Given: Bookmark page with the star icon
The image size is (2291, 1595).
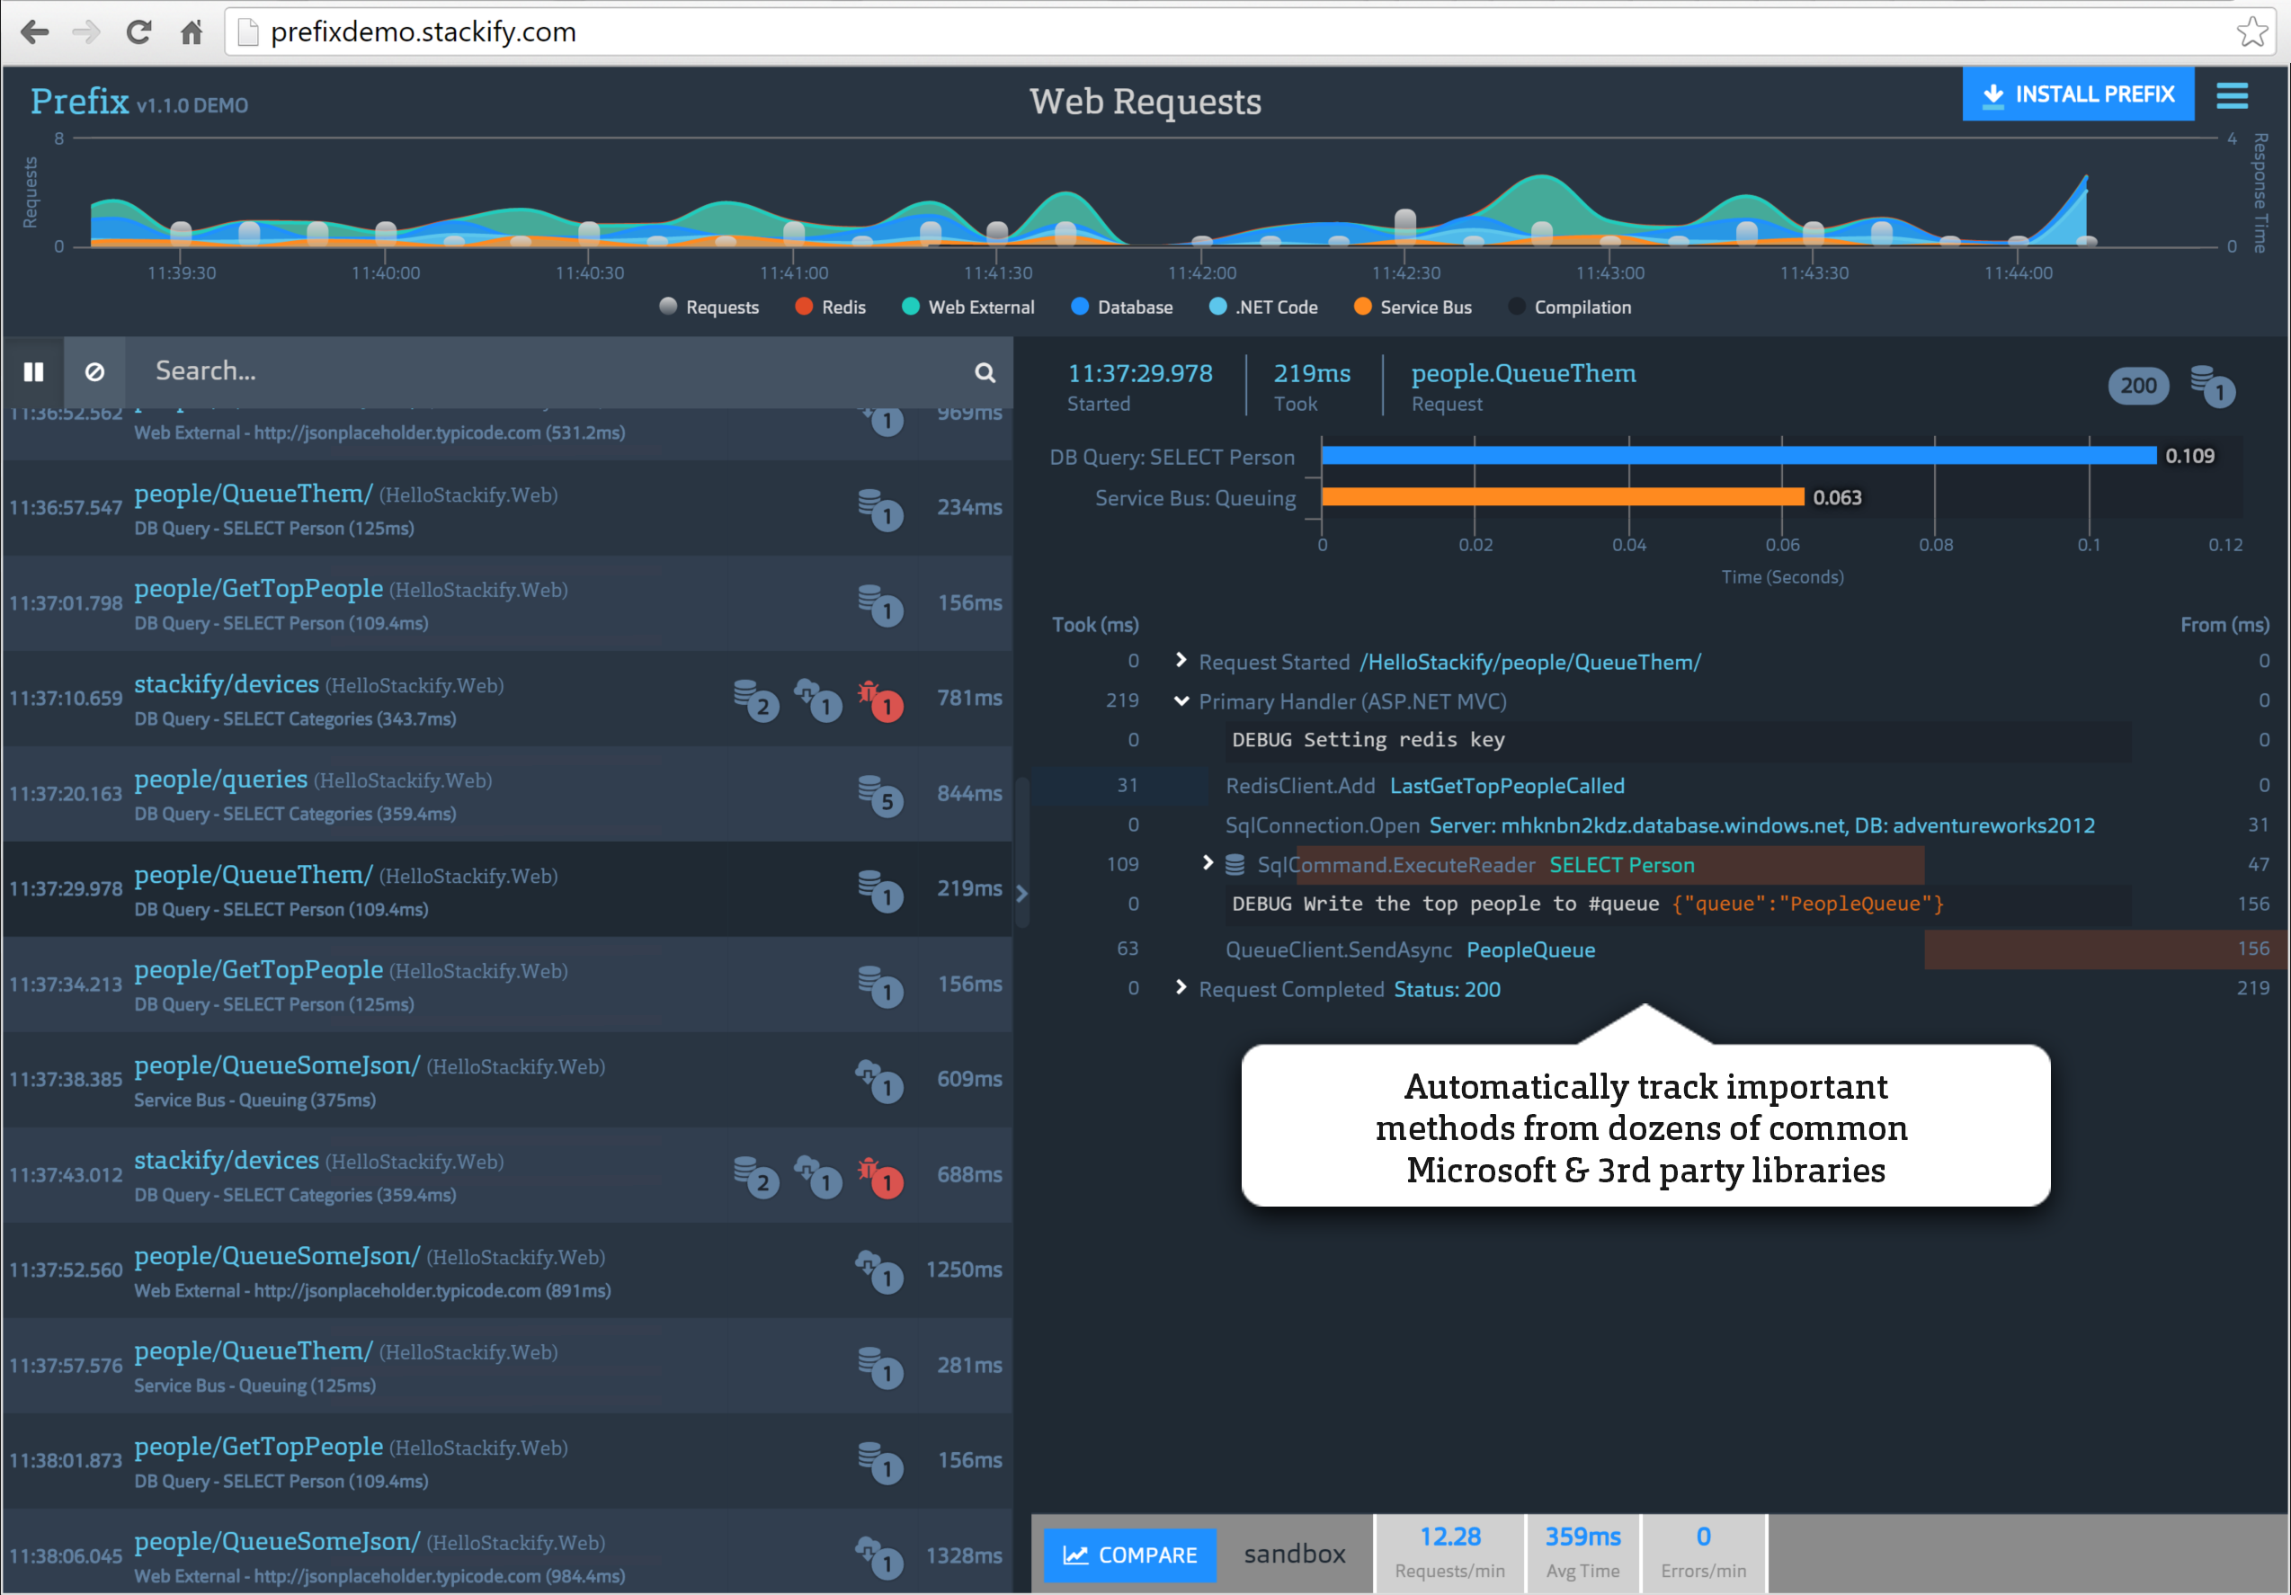Looking at the screenshot, I should 2251,32.
